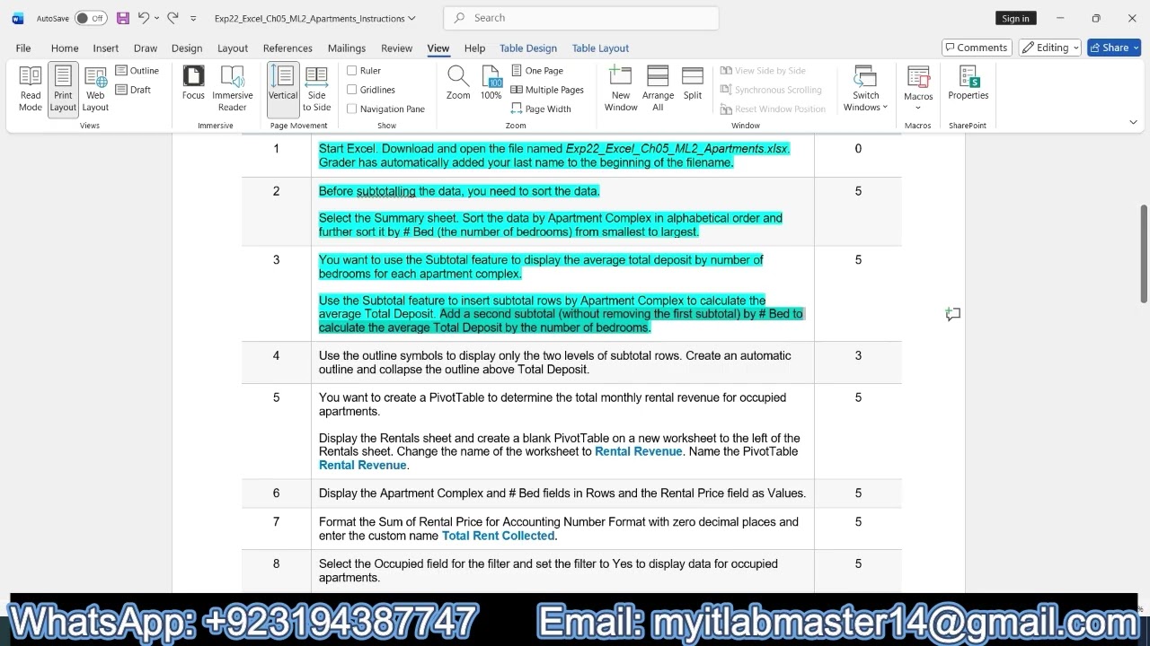1150x646 pixels.
Task: Open the Table Design tab
Action: 528,48
